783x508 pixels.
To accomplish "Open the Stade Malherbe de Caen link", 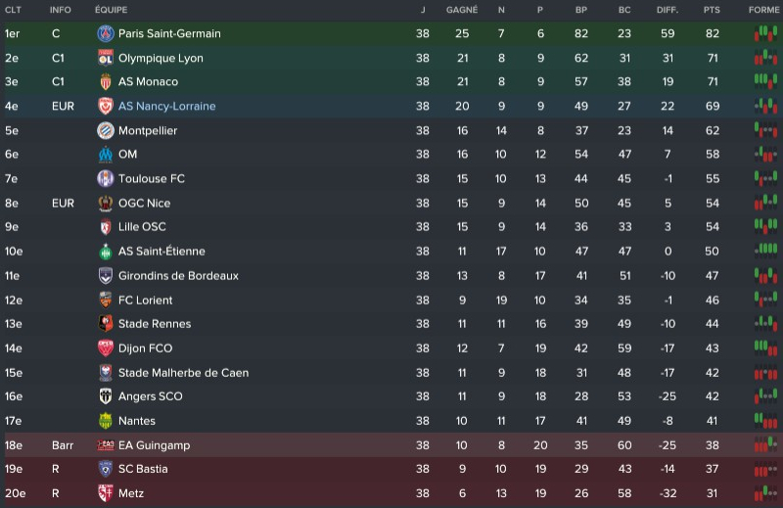I will (x=183, y=373).
